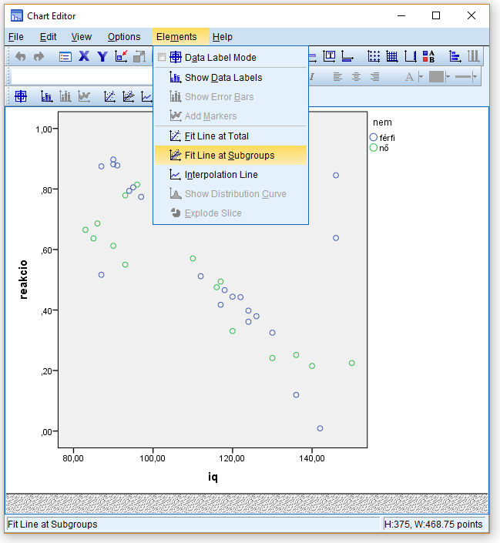500x543 pixels.
Task: Click the Data Label Mode crosshair toolbar icon
Action: (21, 96)
